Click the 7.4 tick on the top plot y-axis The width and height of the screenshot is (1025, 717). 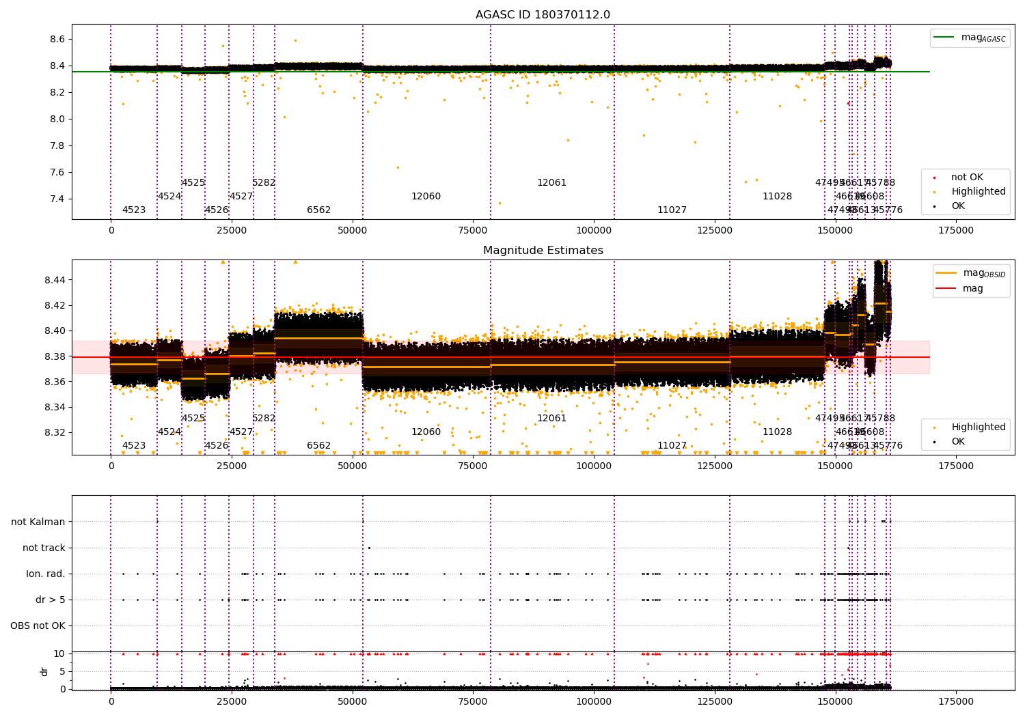coord(57,199)
